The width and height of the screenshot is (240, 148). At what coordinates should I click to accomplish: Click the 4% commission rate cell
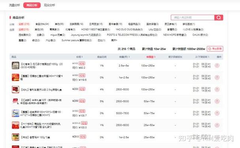tap(102, 89)
